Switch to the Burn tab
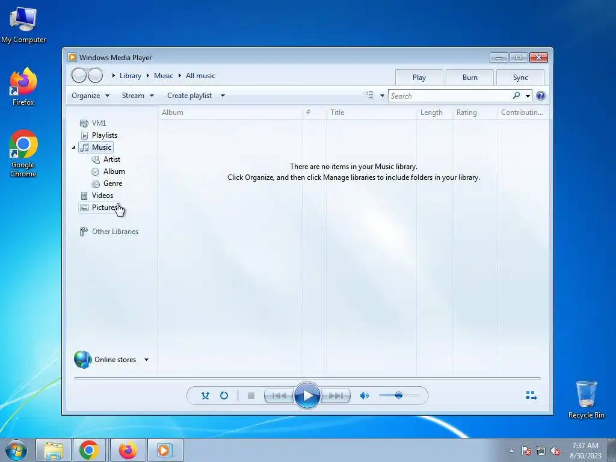 [x=470, y=78]
